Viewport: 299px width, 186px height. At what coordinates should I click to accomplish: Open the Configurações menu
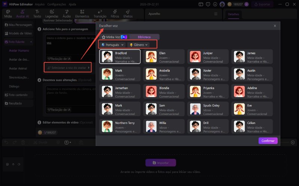pos(56,4)
